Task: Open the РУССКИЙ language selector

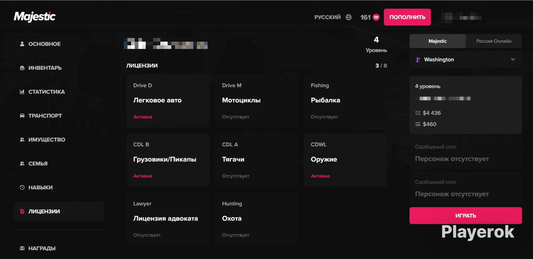Action: point(327,17)
